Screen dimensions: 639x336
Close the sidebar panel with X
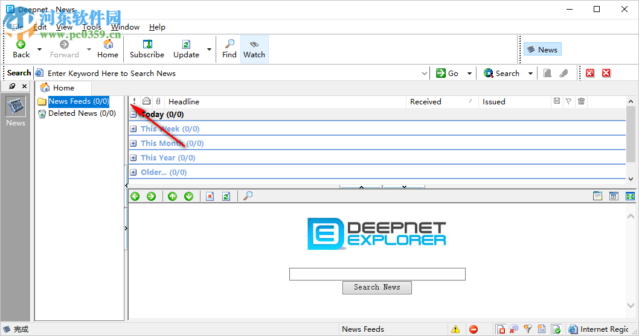(24, 86)
